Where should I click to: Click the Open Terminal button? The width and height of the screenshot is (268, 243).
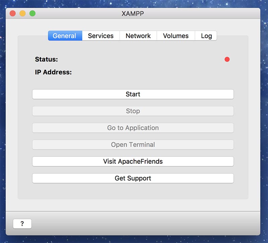133,145
